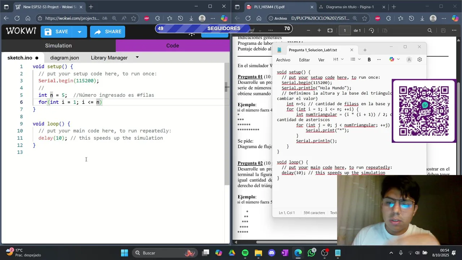This screenshot has height=260, width=462.
Task: Open a new tab in the Wokwi browser window
Action: click(91, 7)
